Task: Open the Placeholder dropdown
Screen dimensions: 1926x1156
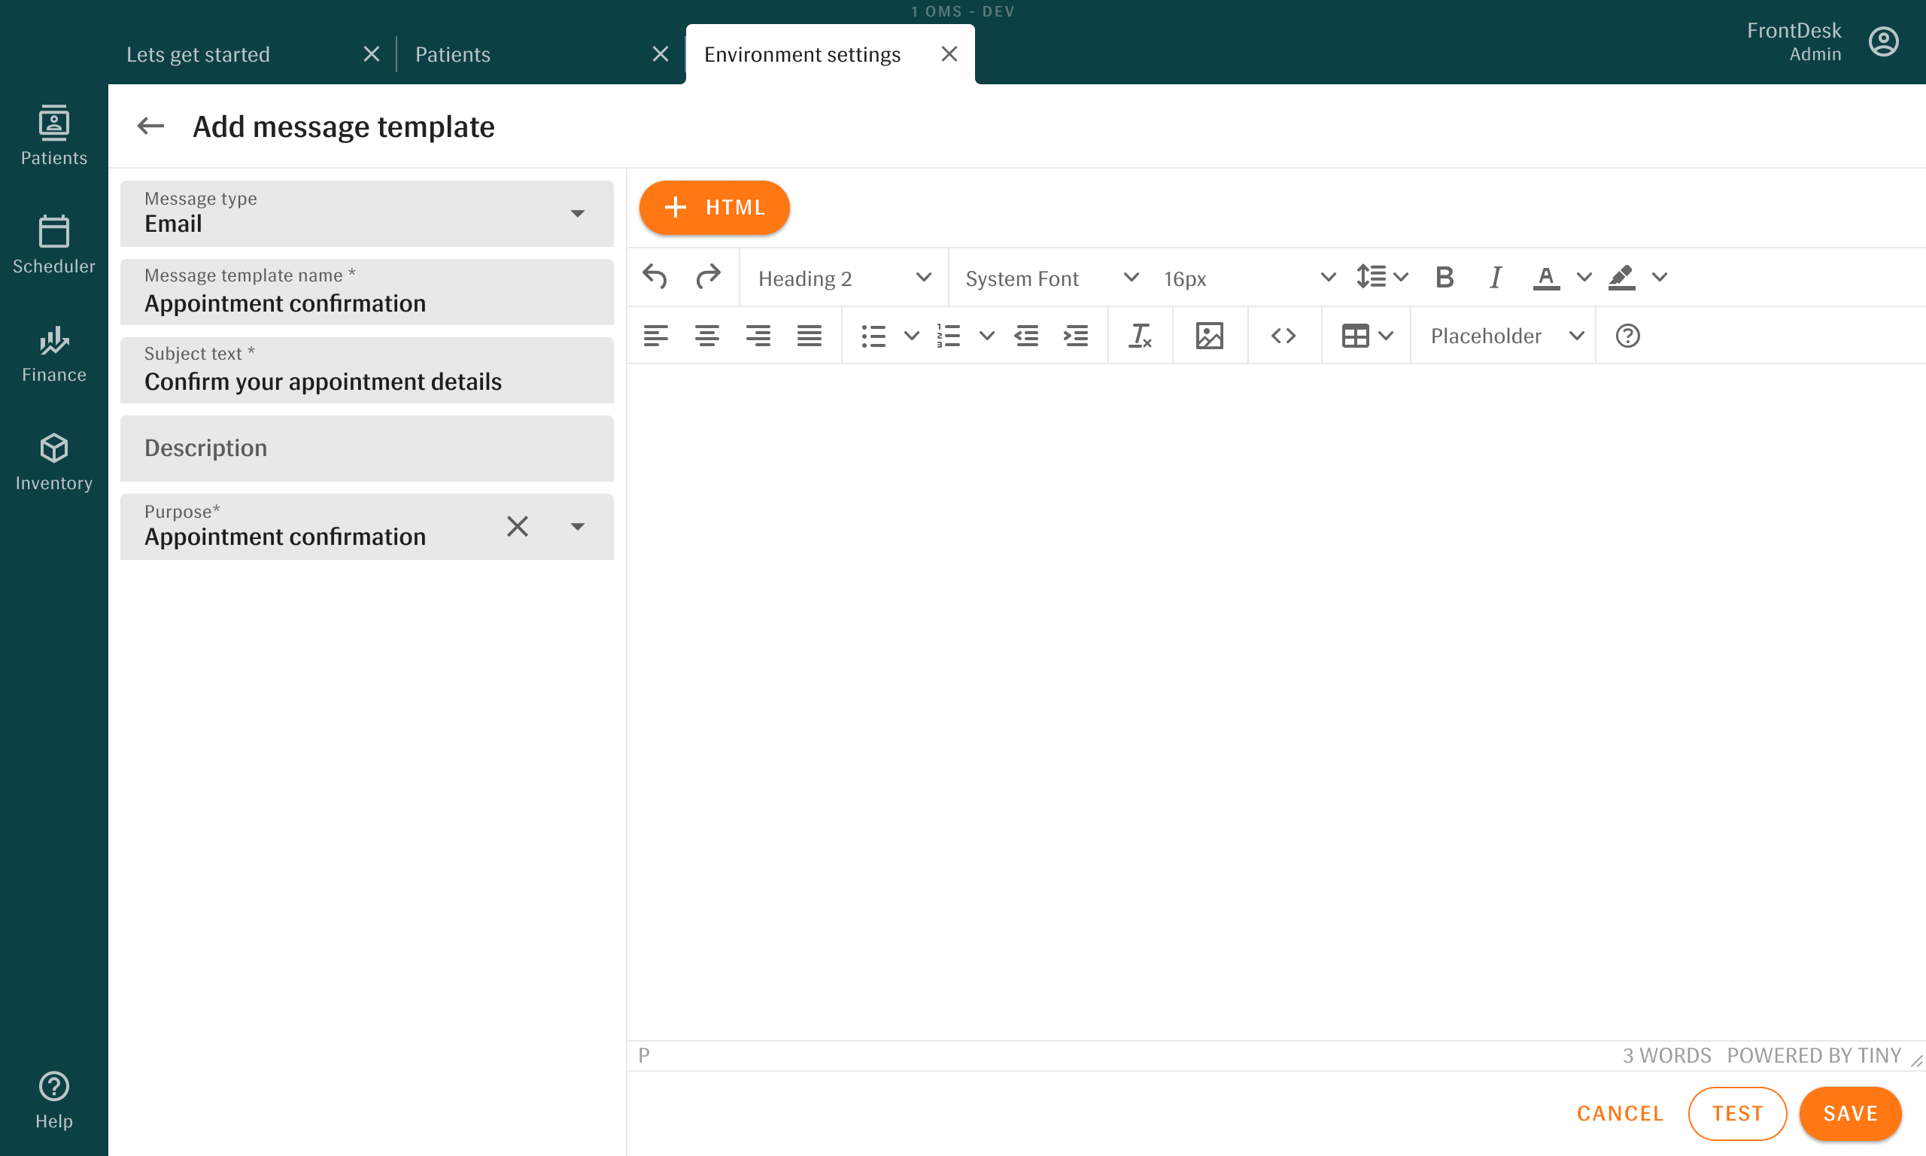Action: pyautogui.click(x=1502, y=335)
